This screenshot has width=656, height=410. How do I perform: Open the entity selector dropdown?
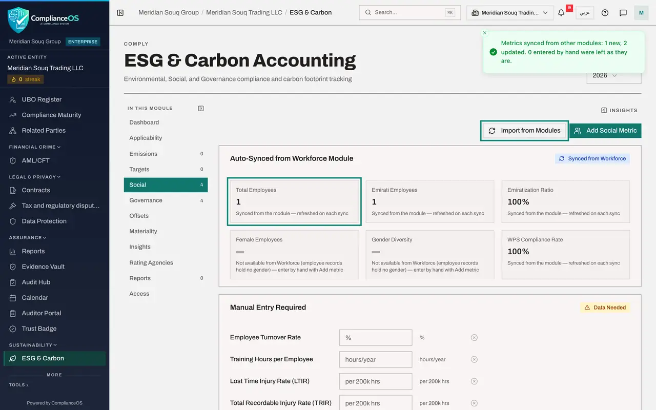[x=510, y=13]
